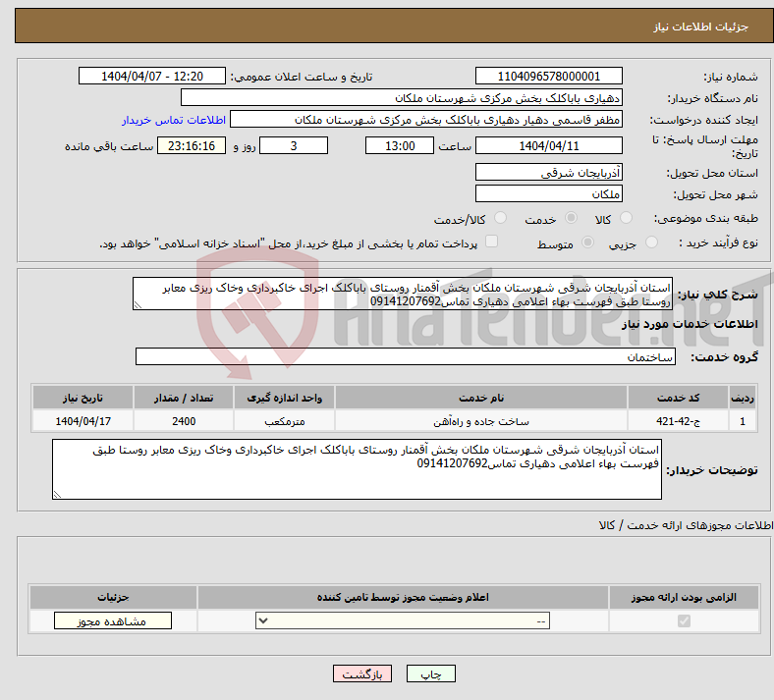The height and width of the screenshot is (700, 774).
Task: Click the اطلاعات مجوزهای ارائه خدمت / کالا heading
Action: [686, 525]
